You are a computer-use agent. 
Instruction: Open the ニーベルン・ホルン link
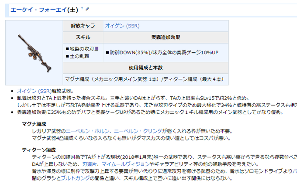tap(87, 131)
